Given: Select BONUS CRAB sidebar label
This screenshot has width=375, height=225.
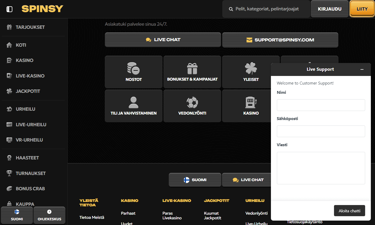Looking at the screenshot, I should (30, 189).
